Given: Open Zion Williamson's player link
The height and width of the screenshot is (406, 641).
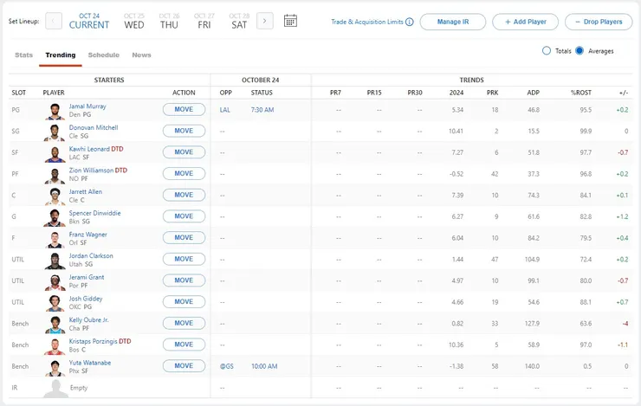Looking at the screenshot, I should (x=92, y=171).
